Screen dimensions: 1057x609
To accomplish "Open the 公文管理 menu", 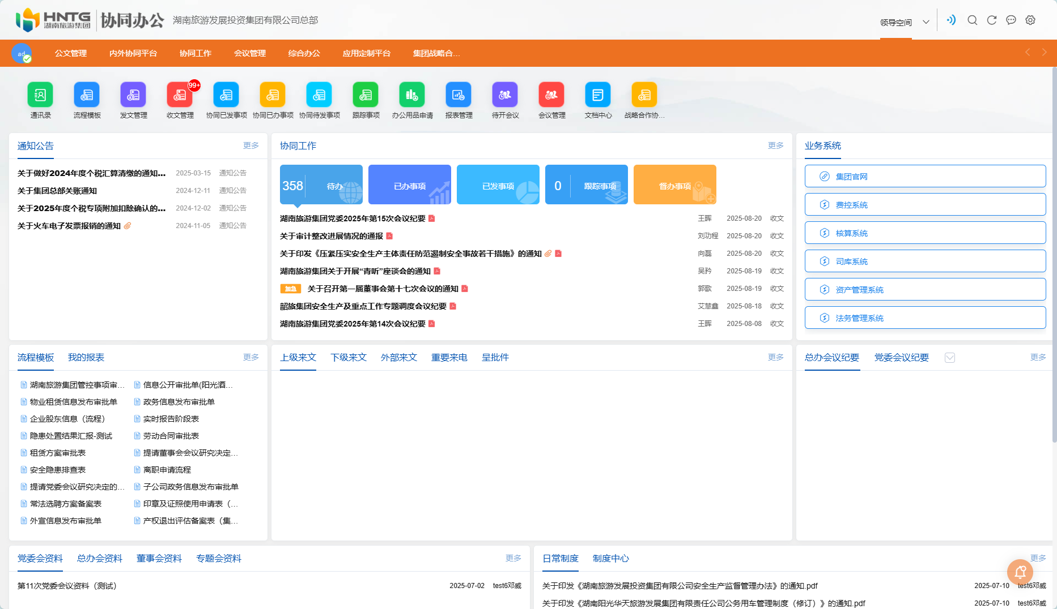I will point(70,53).
